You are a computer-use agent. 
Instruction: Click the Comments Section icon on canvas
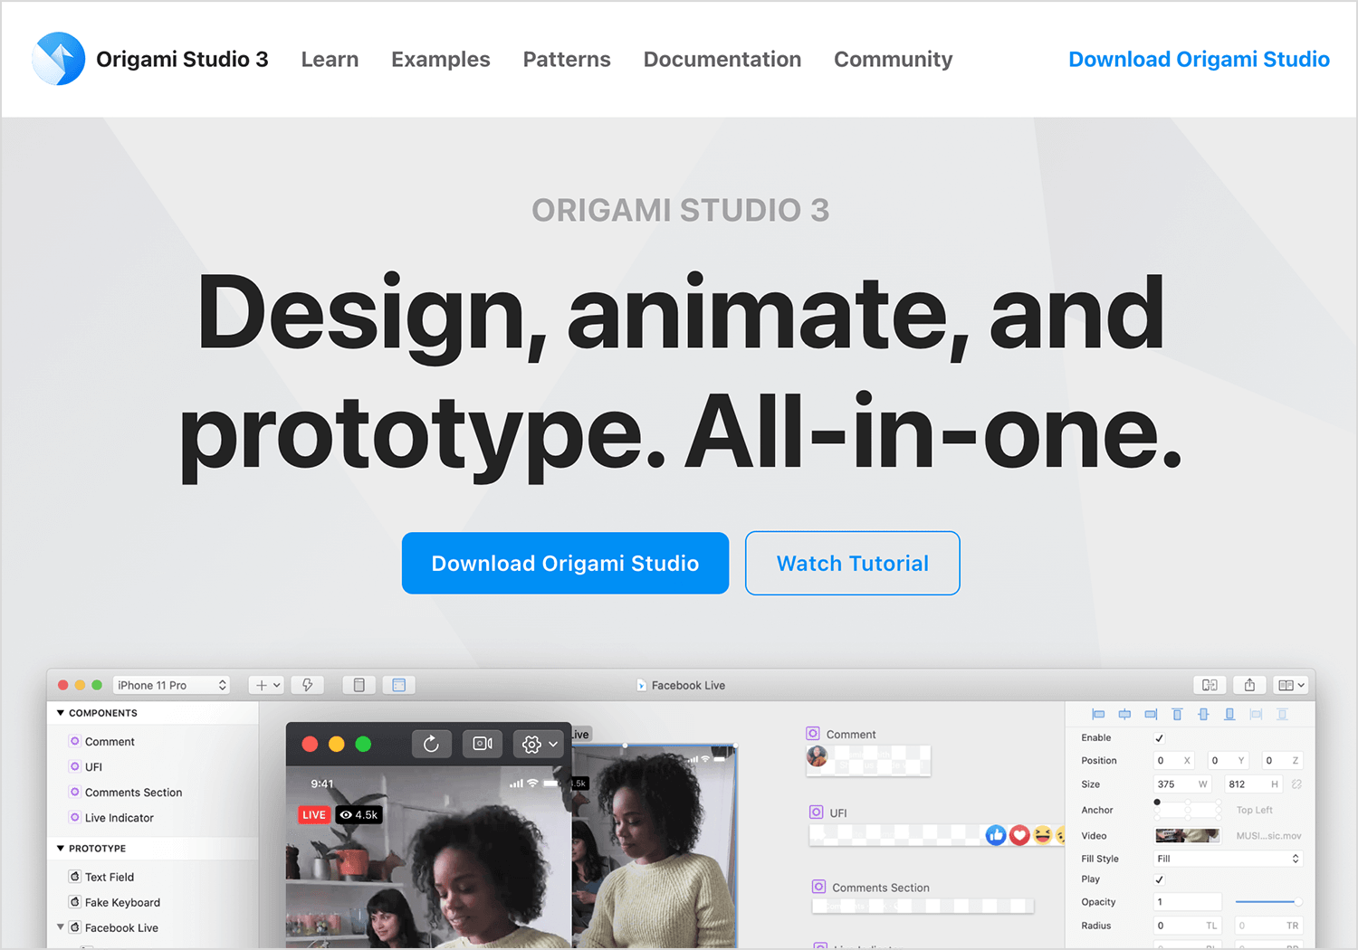tap(818, 887)
